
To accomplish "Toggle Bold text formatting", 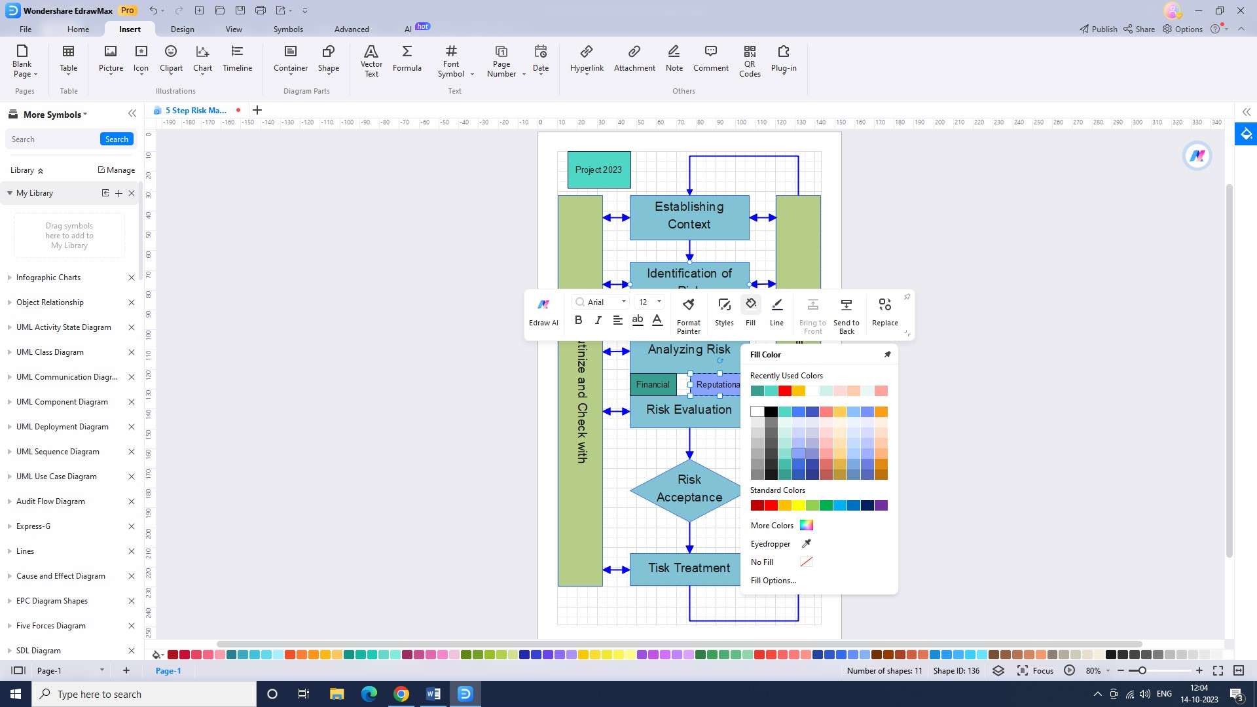I will pos(578,320).
